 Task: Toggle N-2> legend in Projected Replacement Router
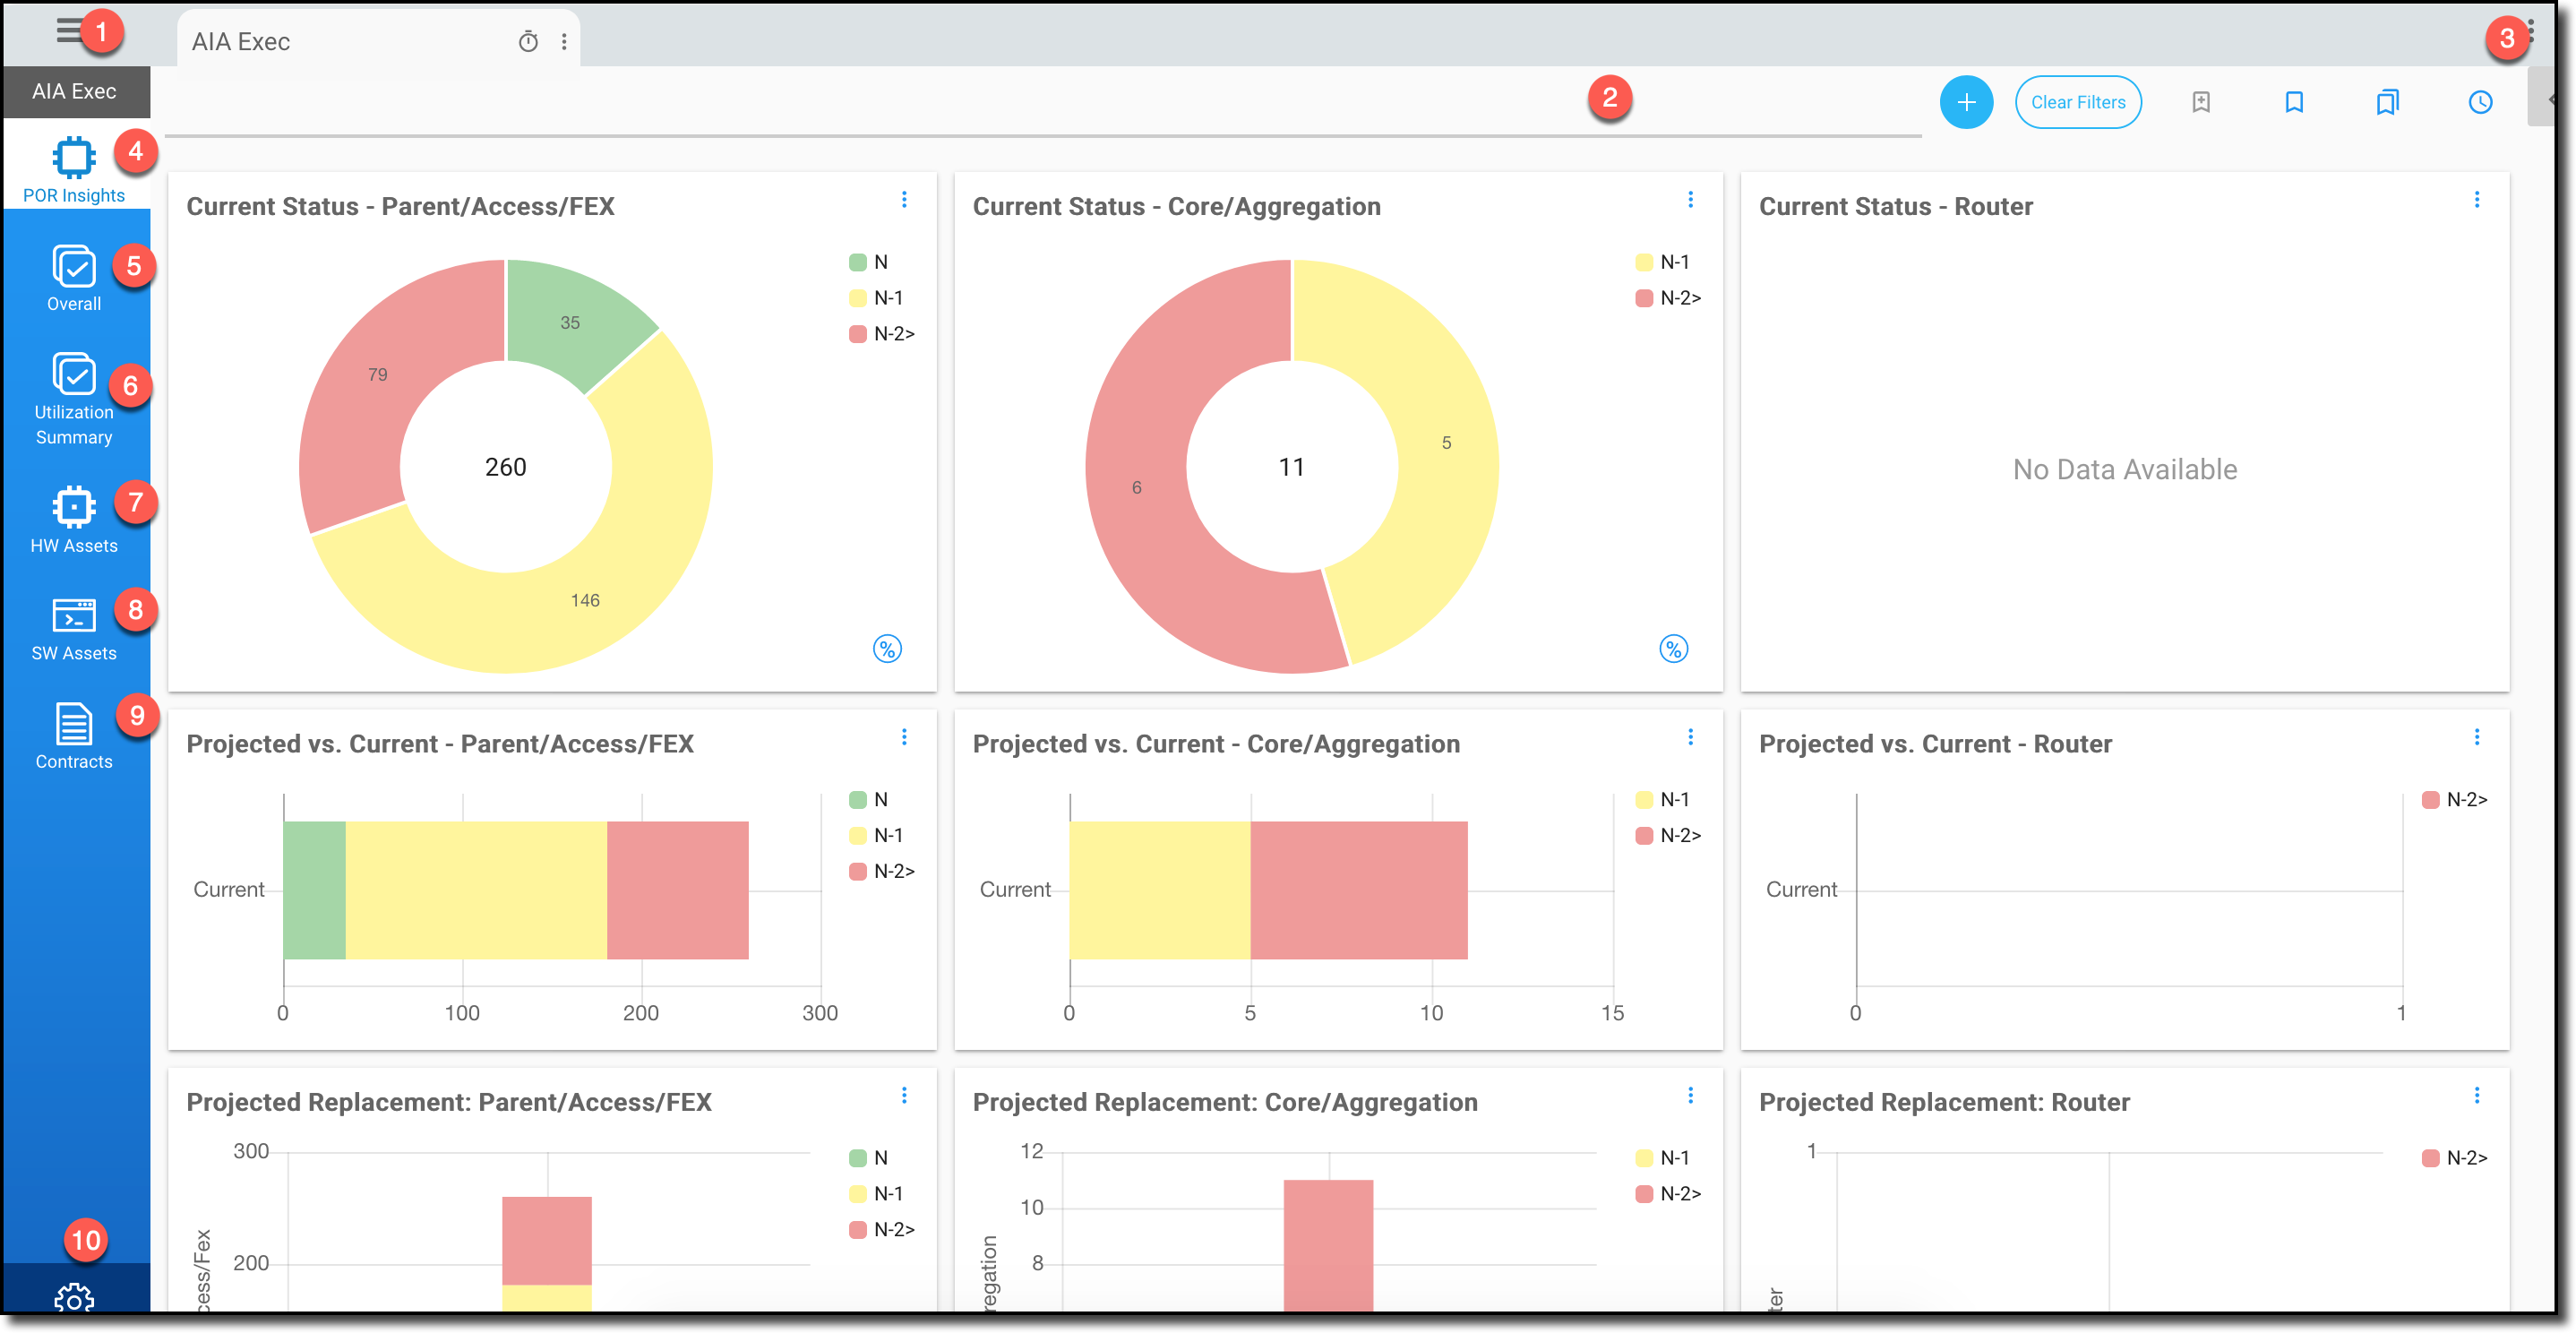pyautogui.click(x=2455, y=1158)
